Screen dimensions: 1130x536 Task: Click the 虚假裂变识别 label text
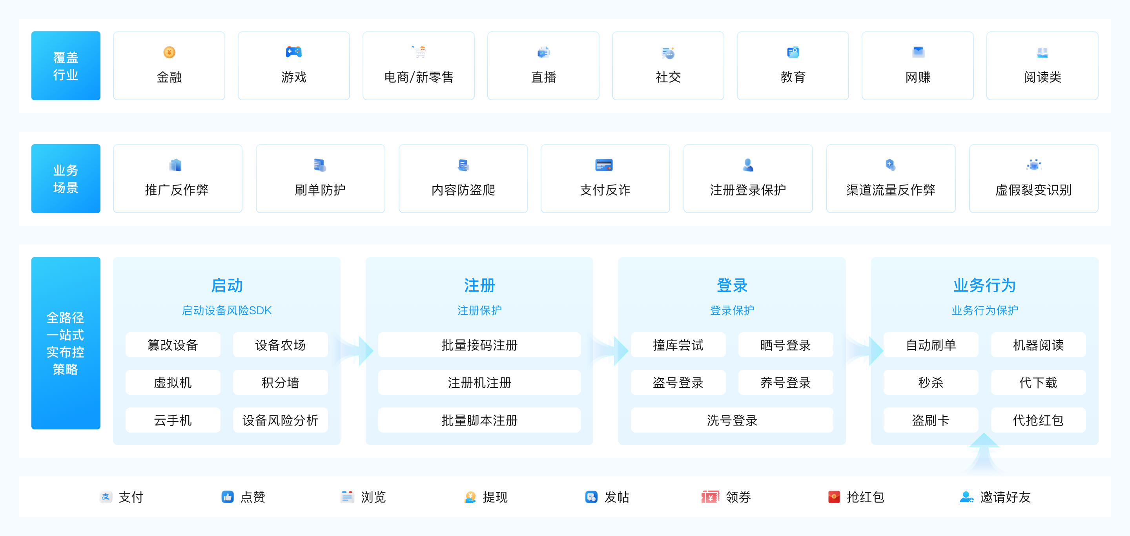point(1034,190)
